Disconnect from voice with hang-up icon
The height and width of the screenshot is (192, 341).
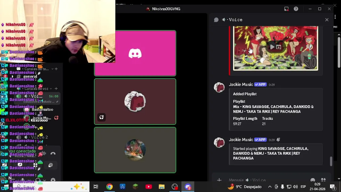coord(53,153)
